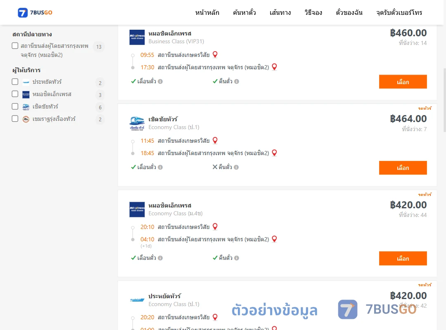The height and width of the screenshot is (330, 446).
Task: Open the ค้นหาตั๋ว menu item
Action: [x=244, y=12]
